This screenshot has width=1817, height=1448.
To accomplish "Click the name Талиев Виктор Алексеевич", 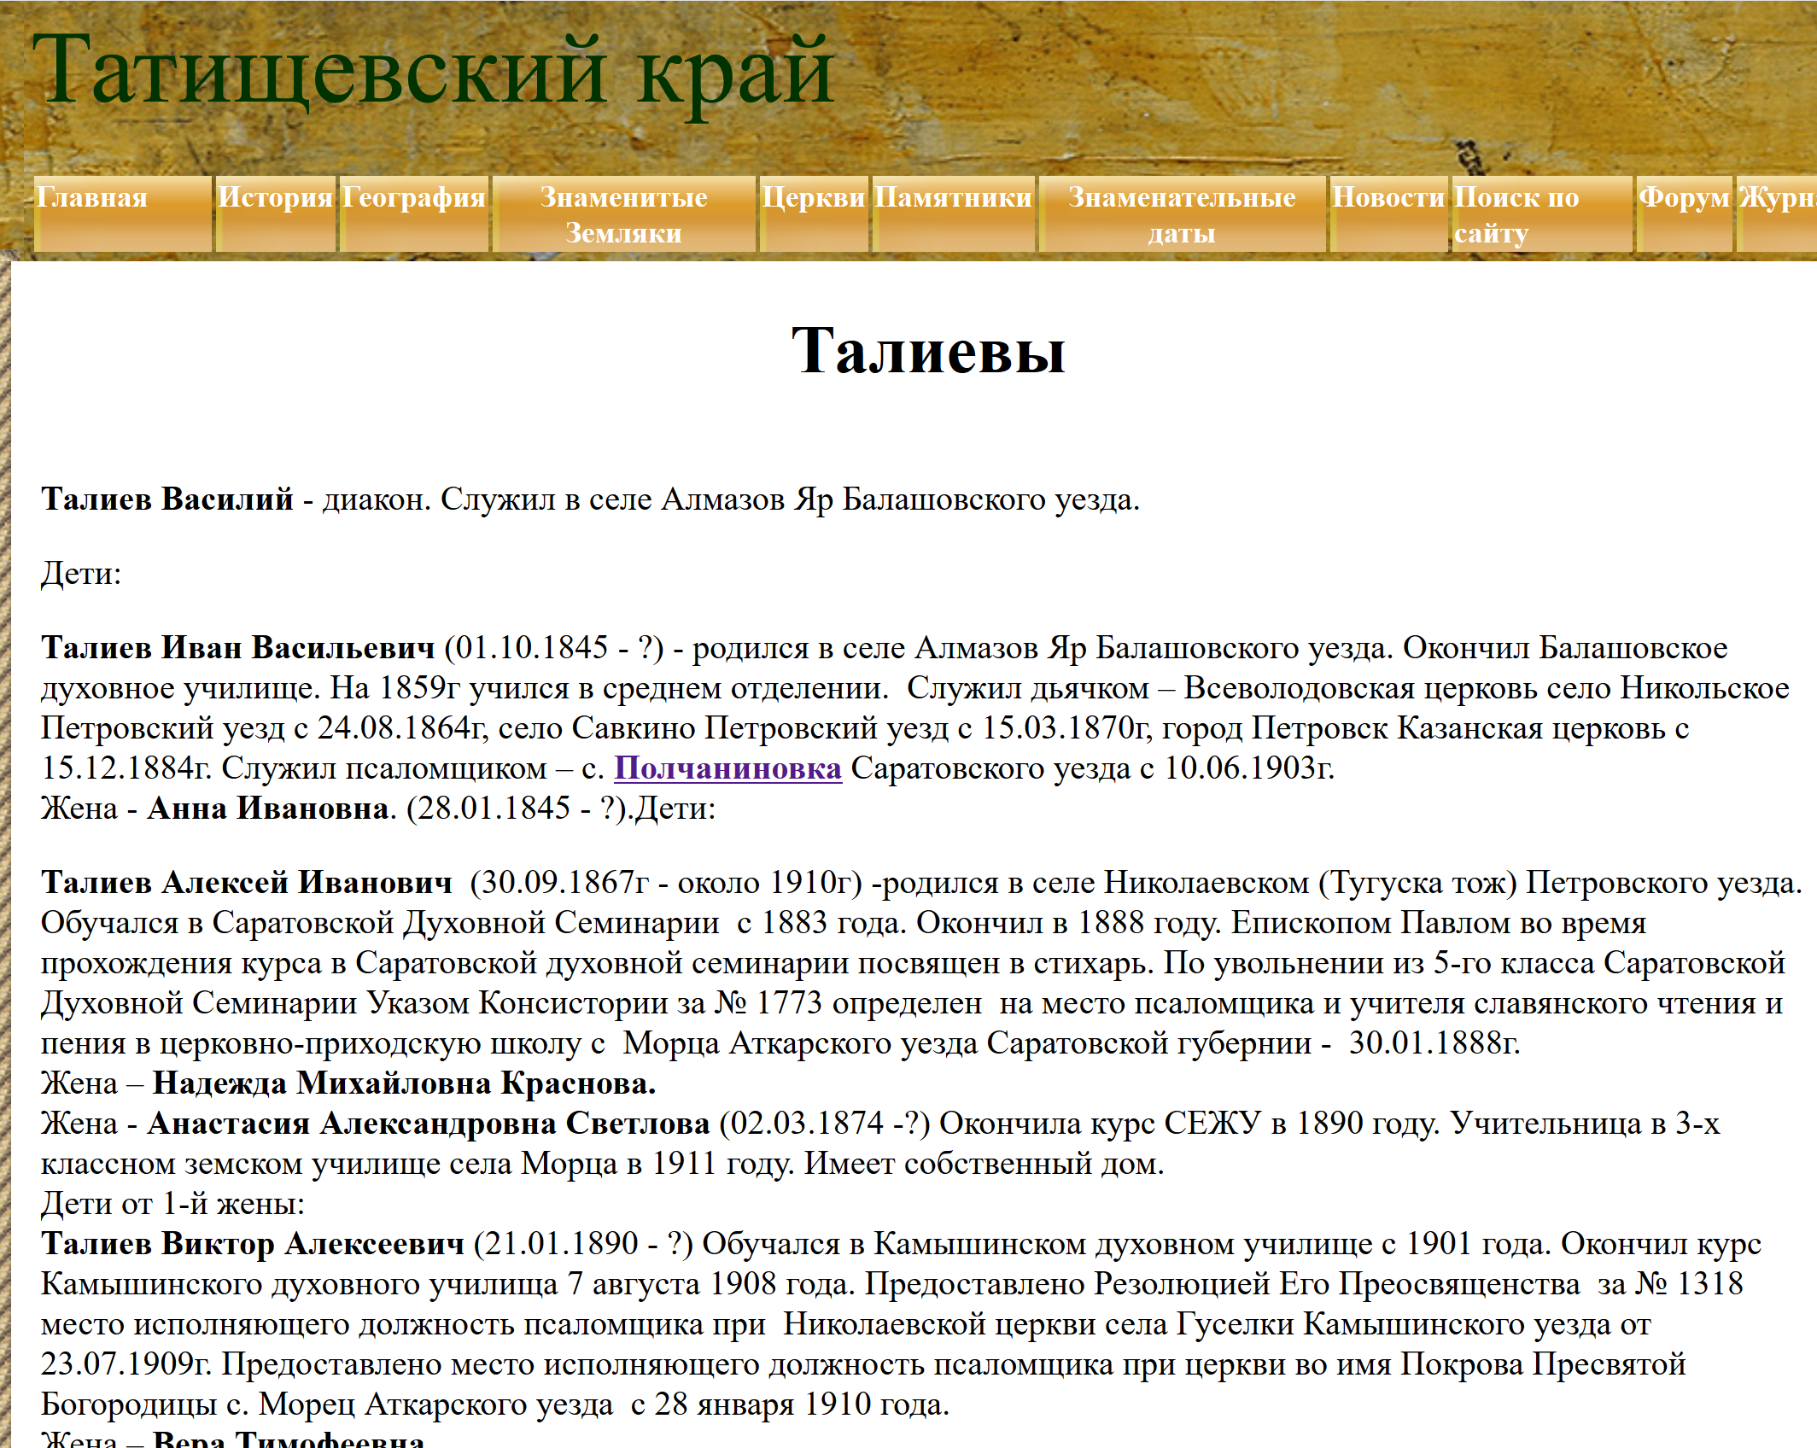I will point(253,1243).
